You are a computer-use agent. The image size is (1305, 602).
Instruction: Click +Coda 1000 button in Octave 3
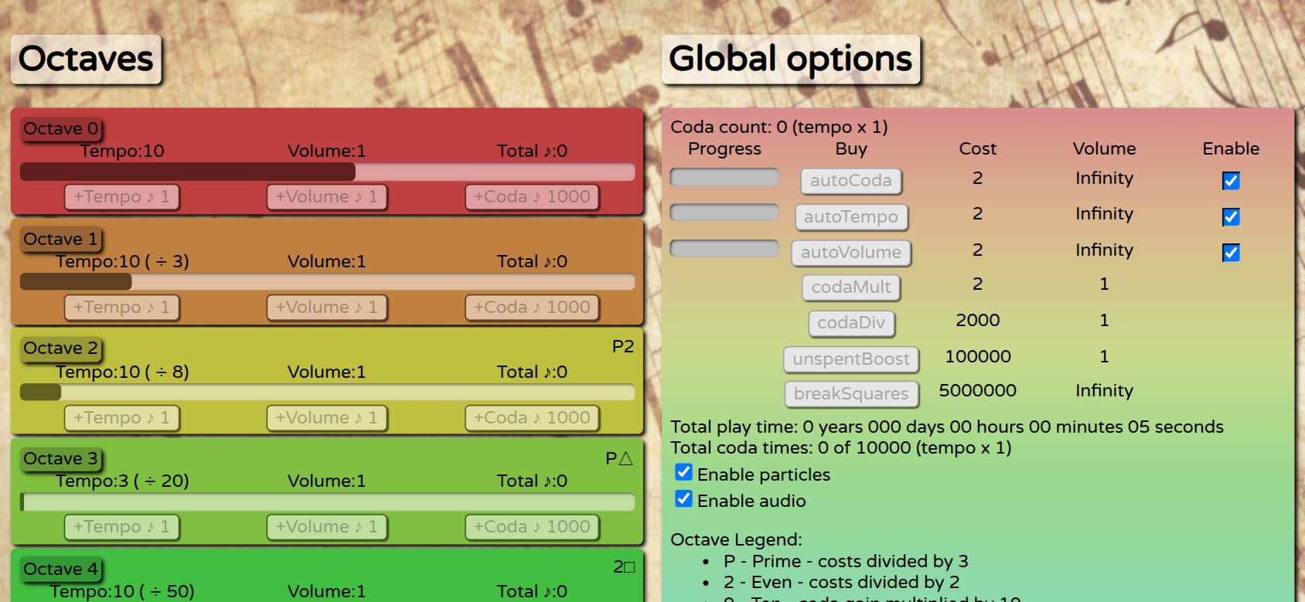[x=532, y=527]
